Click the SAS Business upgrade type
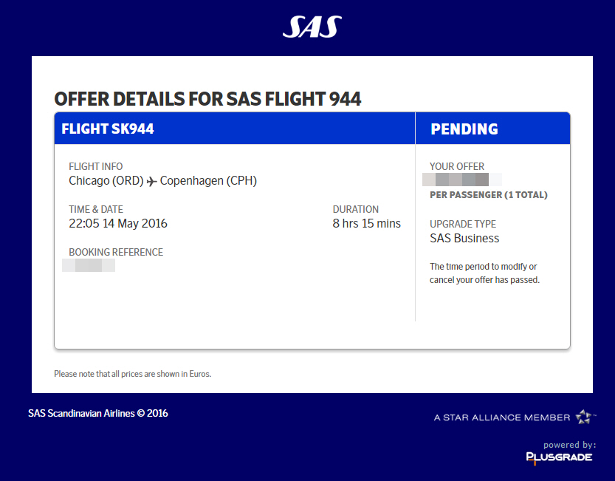 (x=464, y=238)
